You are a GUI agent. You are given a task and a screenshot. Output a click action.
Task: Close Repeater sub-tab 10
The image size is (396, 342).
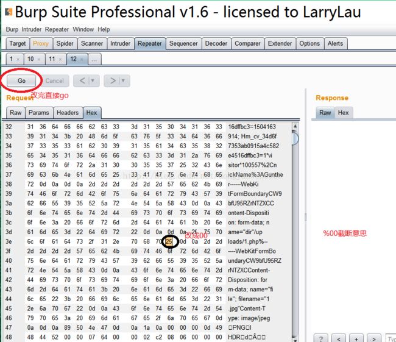click(39, 59)
